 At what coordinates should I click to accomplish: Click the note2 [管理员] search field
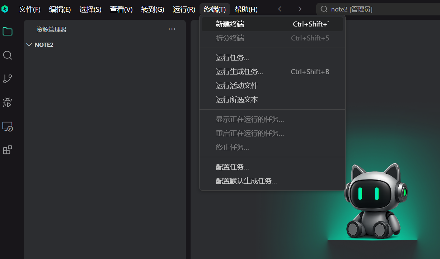[x=378, y=9]
